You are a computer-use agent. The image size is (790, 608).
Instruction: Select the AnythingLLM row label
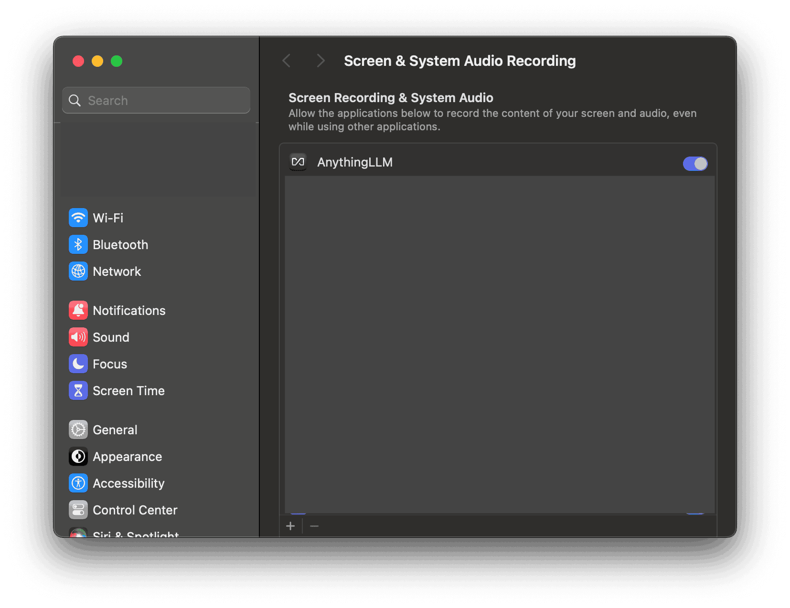point(355,162)
